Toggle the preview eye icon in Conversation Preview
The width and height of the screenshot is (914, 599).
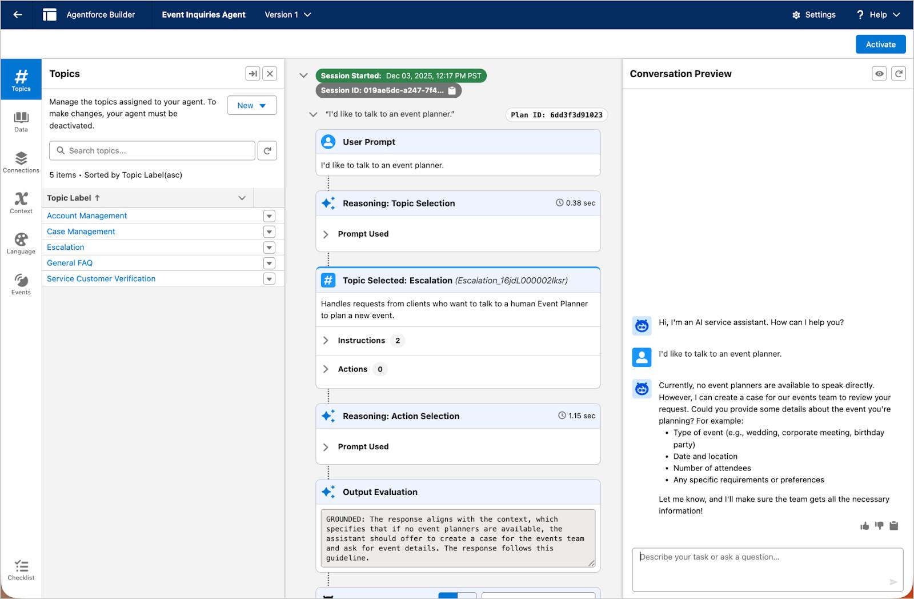pyautogui.click(x=879, y=74)
